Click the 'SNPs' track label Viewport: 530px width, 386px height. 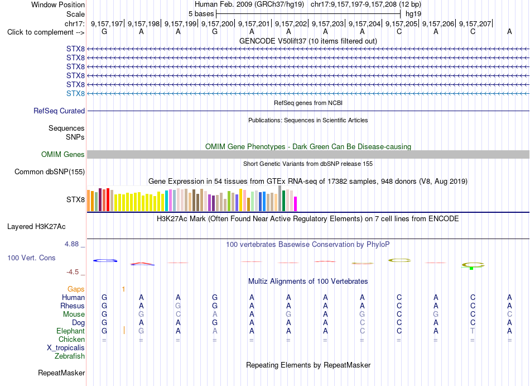coord(75,137)
